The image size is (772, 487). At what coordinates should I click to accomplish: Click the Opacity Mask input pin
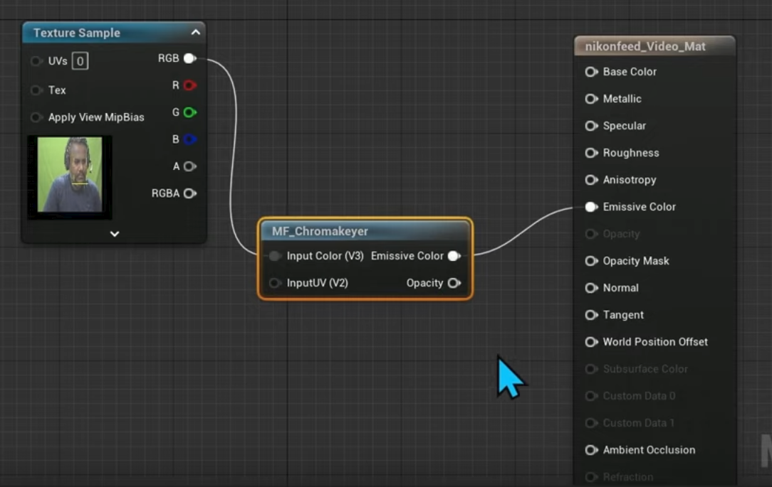click(x=591, y=261)
